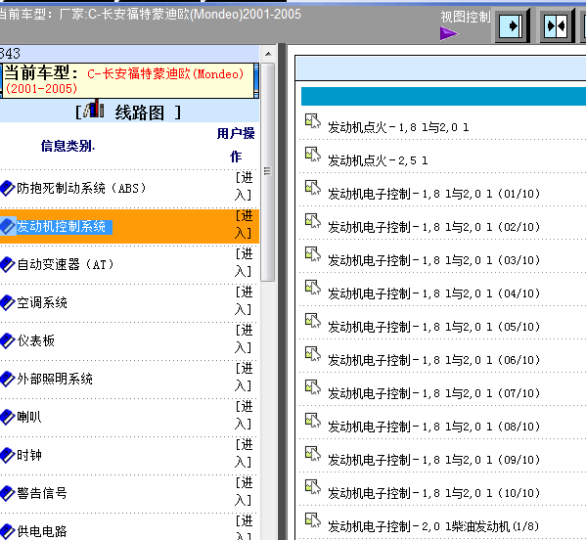Image resolution: width=586 pixels, height=540 pixels.
Task: Click left panel scrollbar up arrow
Action: tap(268, 54)
